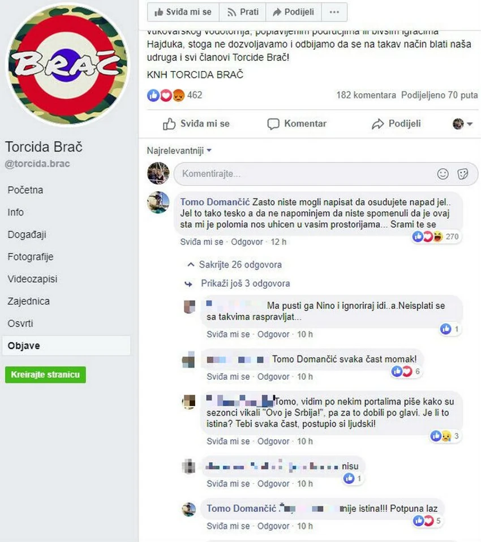Share the post via Podijeli arrow
Viewport: 481px width, 542px height.
point(396,124)
